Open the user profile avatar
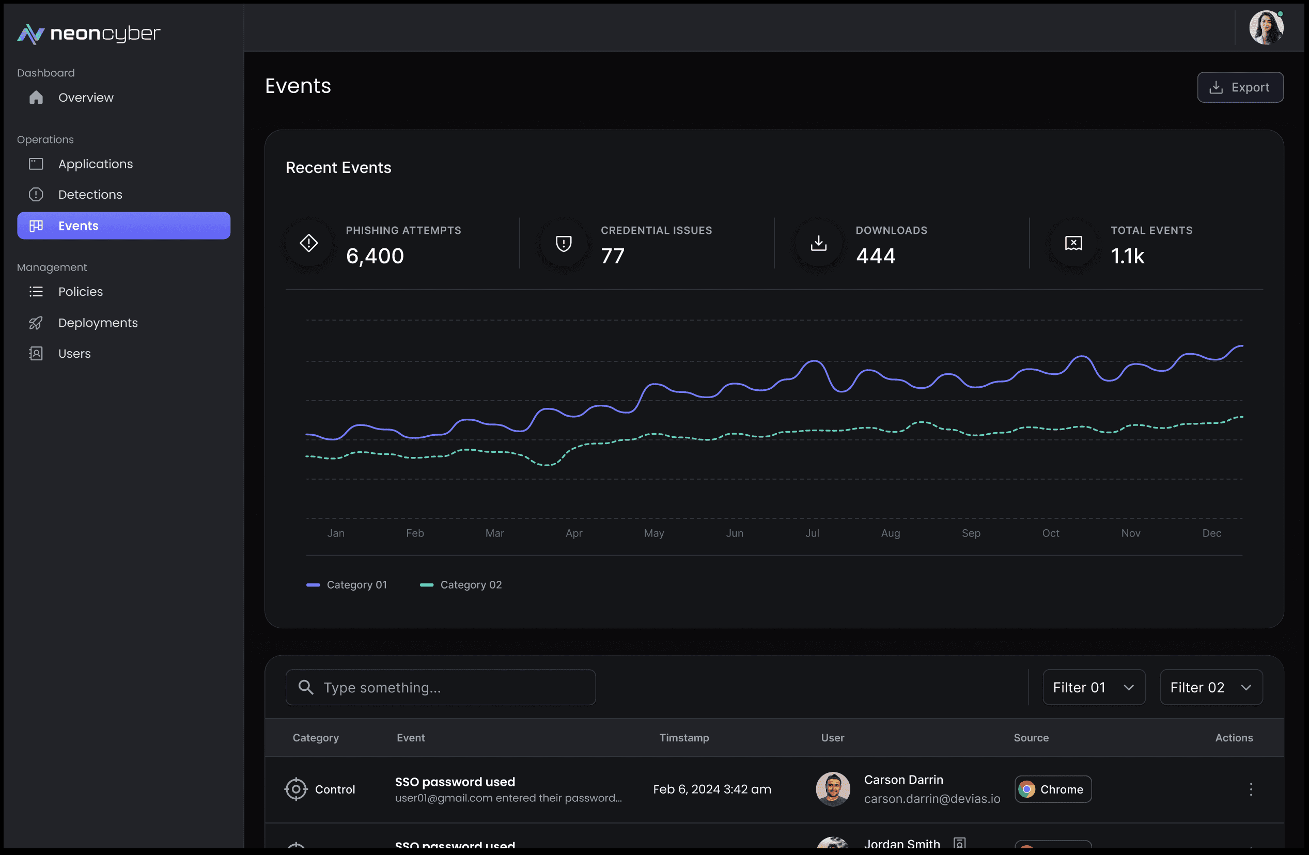Viewport: 1309px width, 855px height. click(1266, 27)
